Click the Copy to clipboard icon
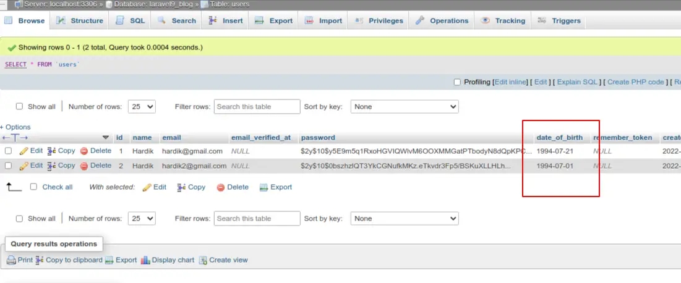This screenshot has width=681, height=283. point(40,260)
